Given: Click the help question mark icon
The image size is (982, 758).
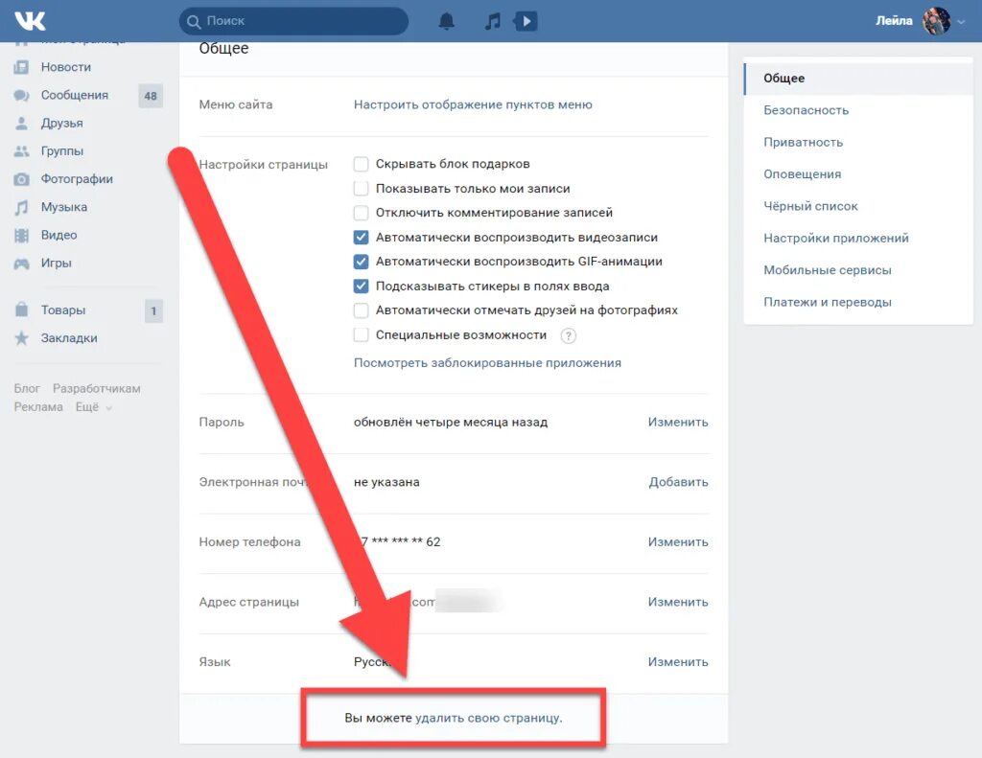Looking at the screenshot, I should [x=568, y=336].
